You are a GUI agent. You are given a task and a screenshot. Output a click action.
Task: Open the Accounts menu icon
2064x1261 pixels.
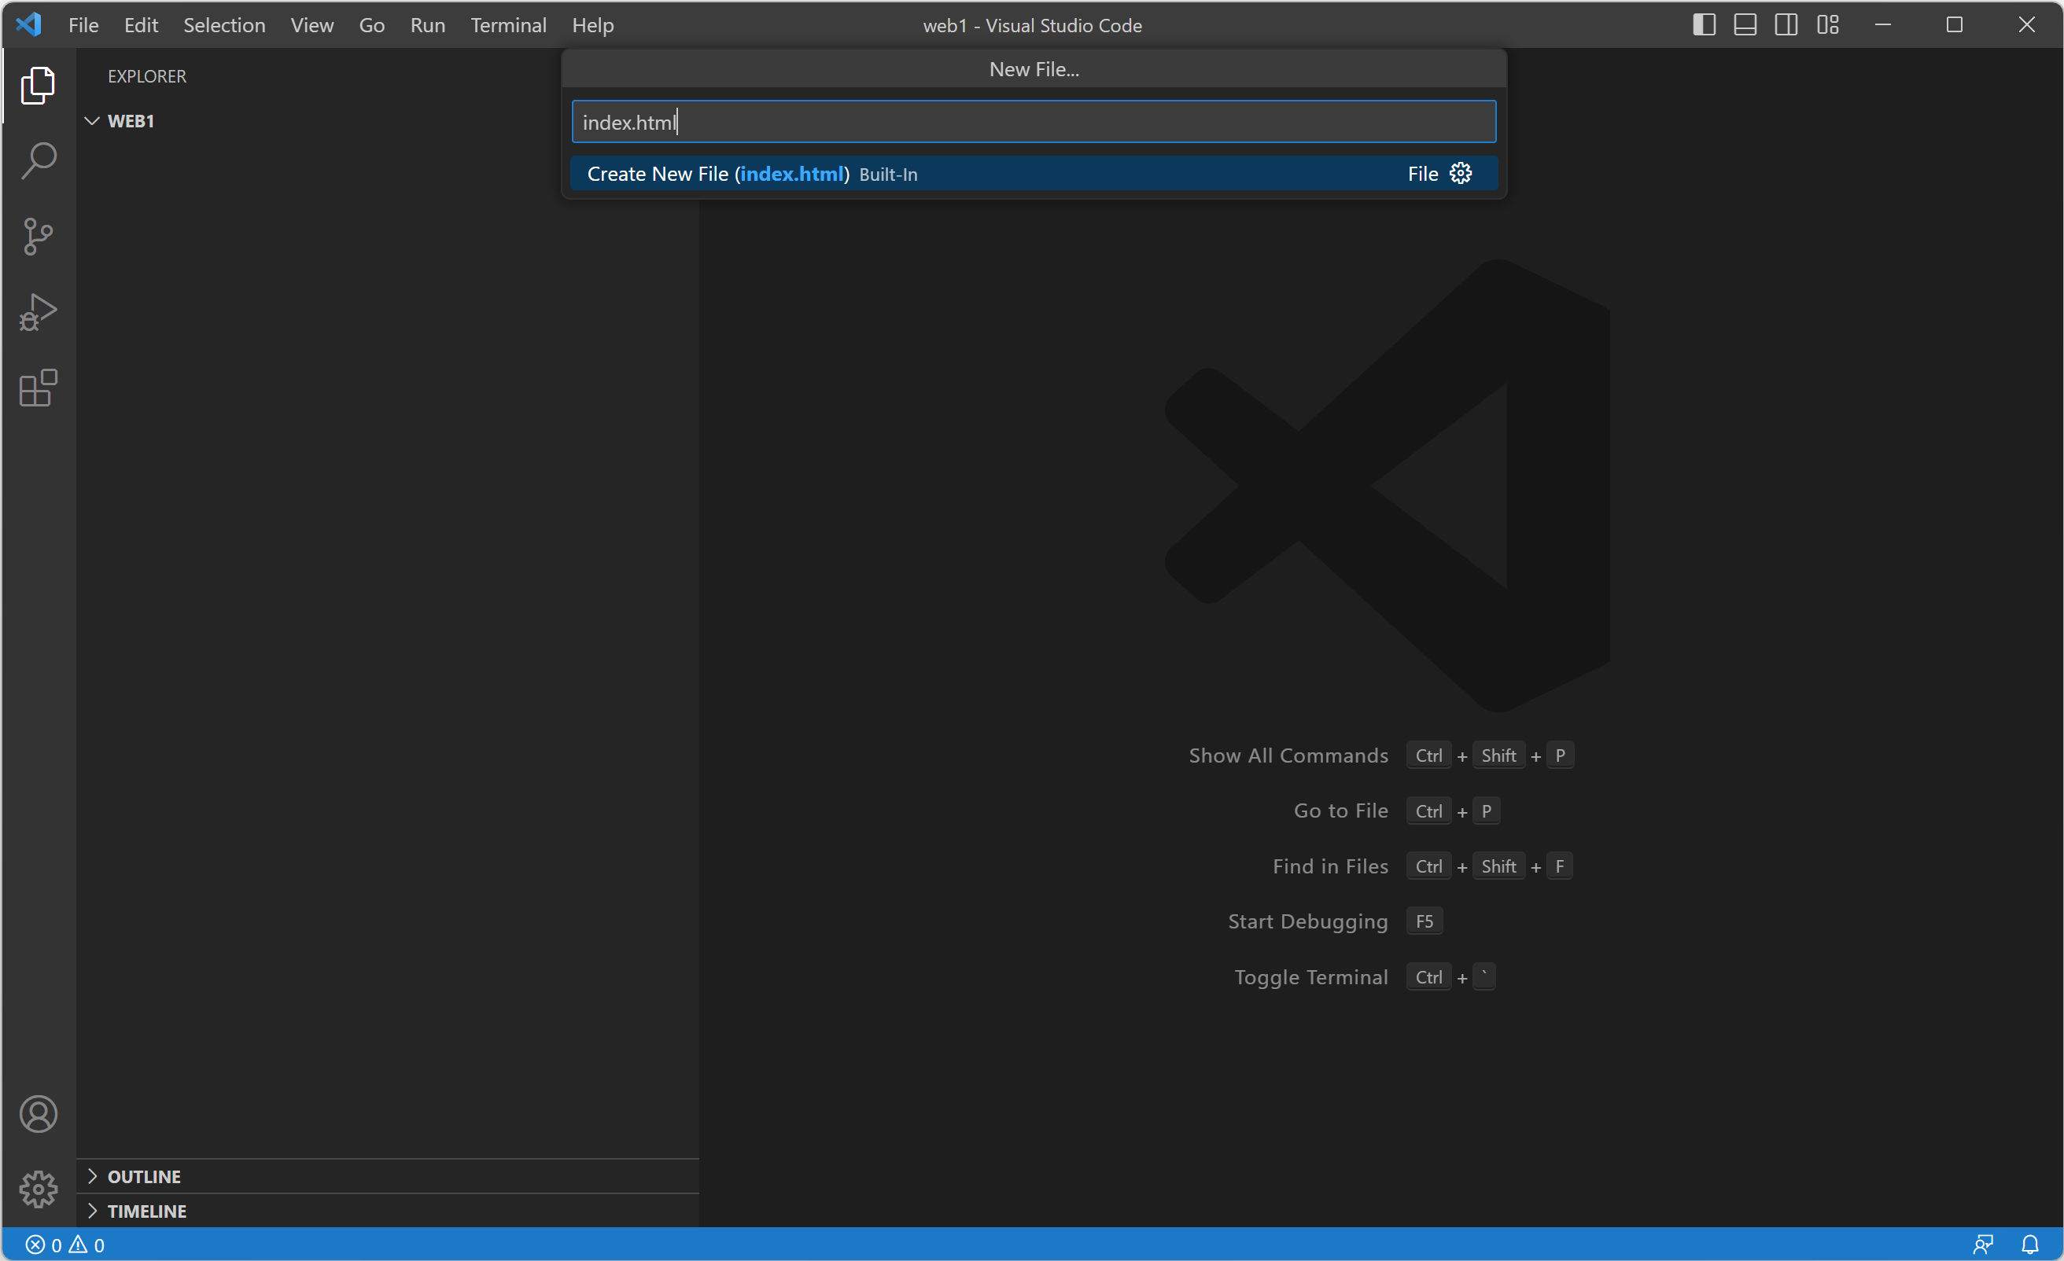click(x=39, y=1115)
